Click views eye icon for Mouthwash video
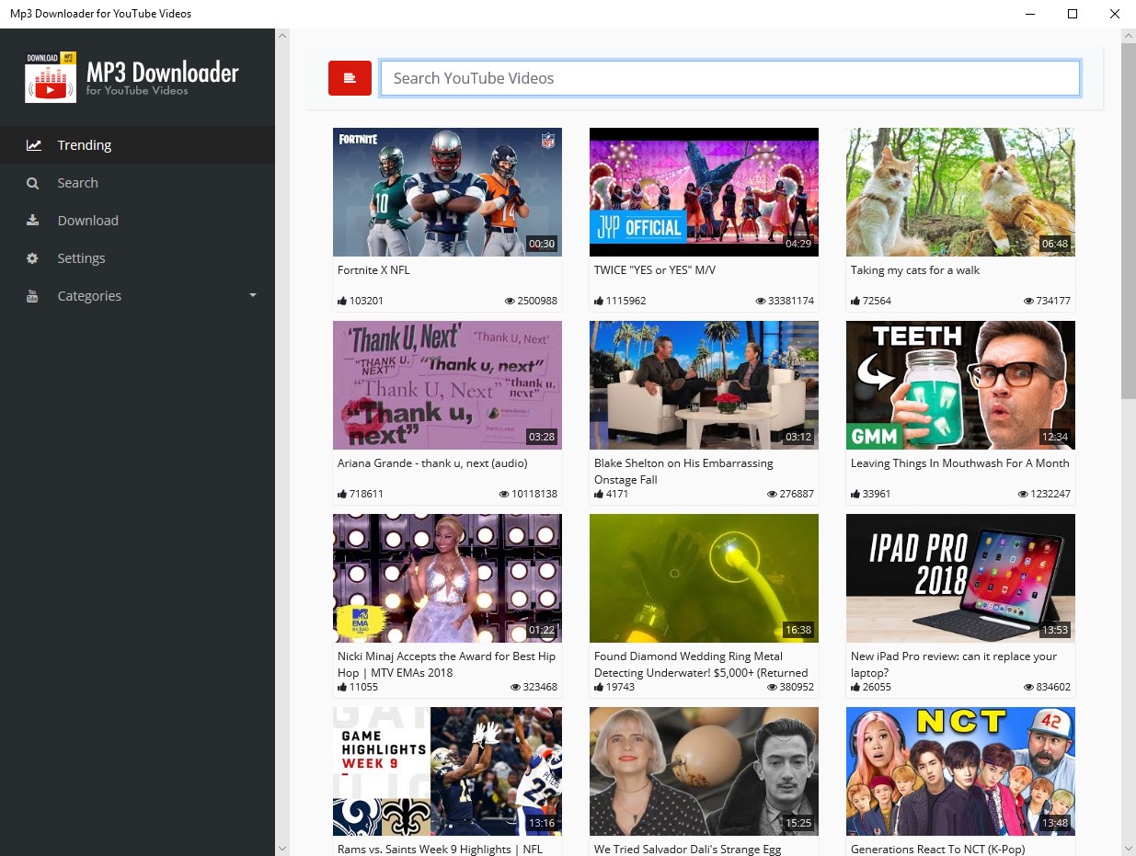The image size is (1136, 856). click(1023, 494)
